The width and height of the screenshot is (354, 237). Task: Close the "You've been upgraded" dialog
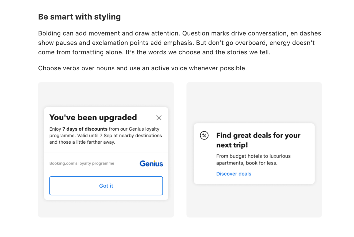pos(159,118)
